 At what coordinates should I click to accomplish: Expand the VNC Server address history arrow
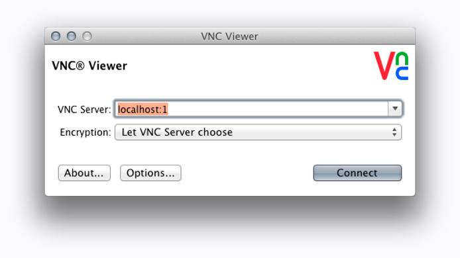(x=395, y=108)
